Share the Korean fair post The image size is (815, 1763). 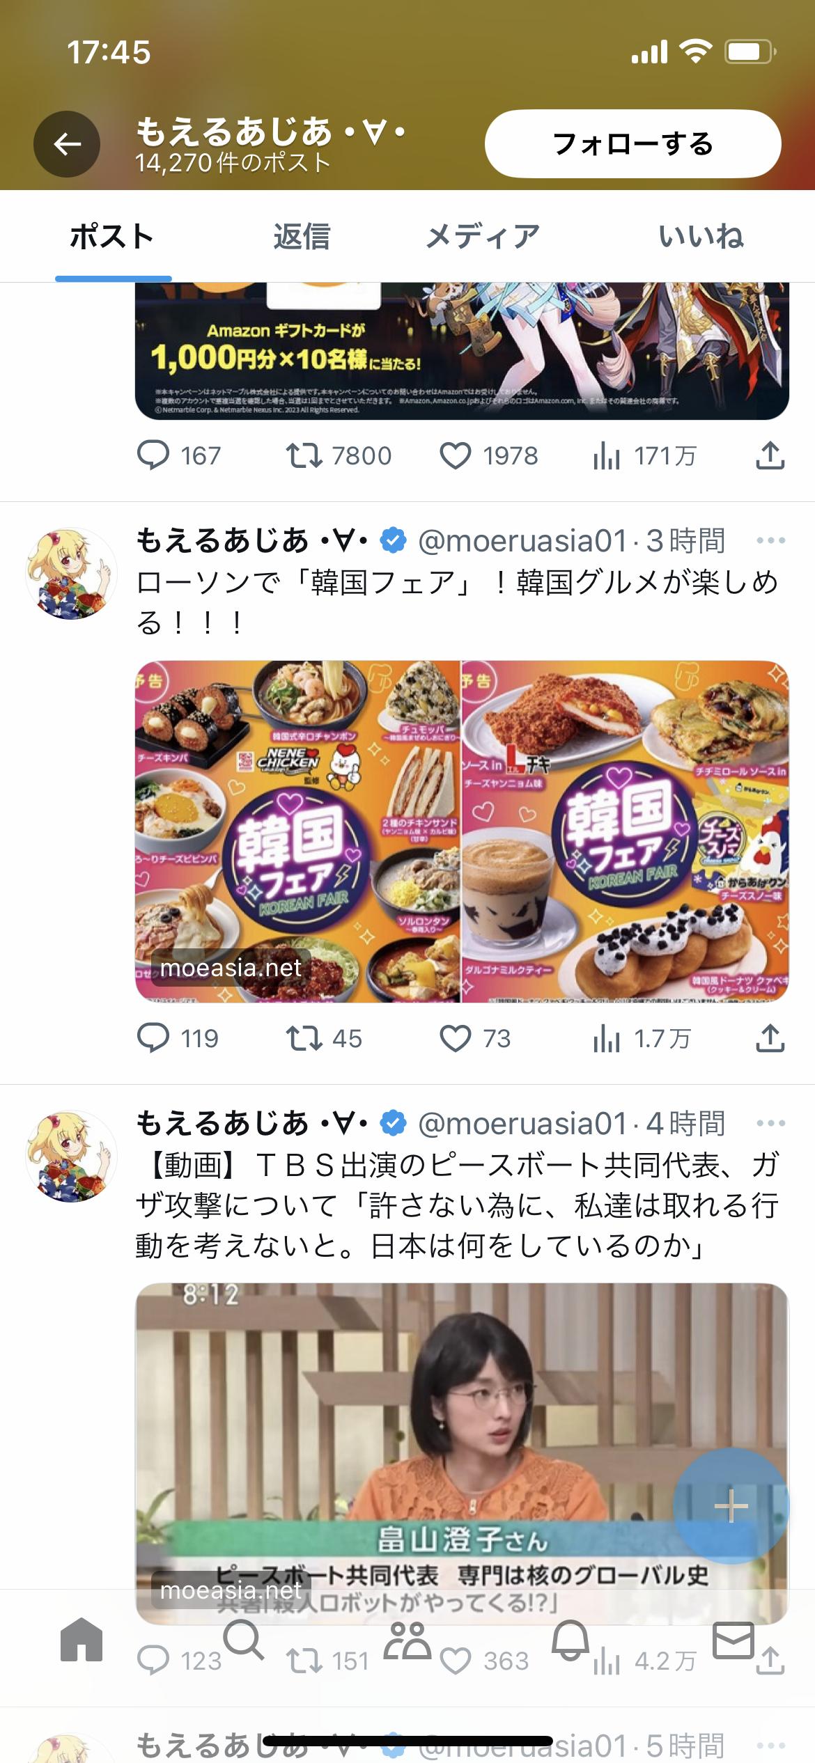pos(770,1038)
